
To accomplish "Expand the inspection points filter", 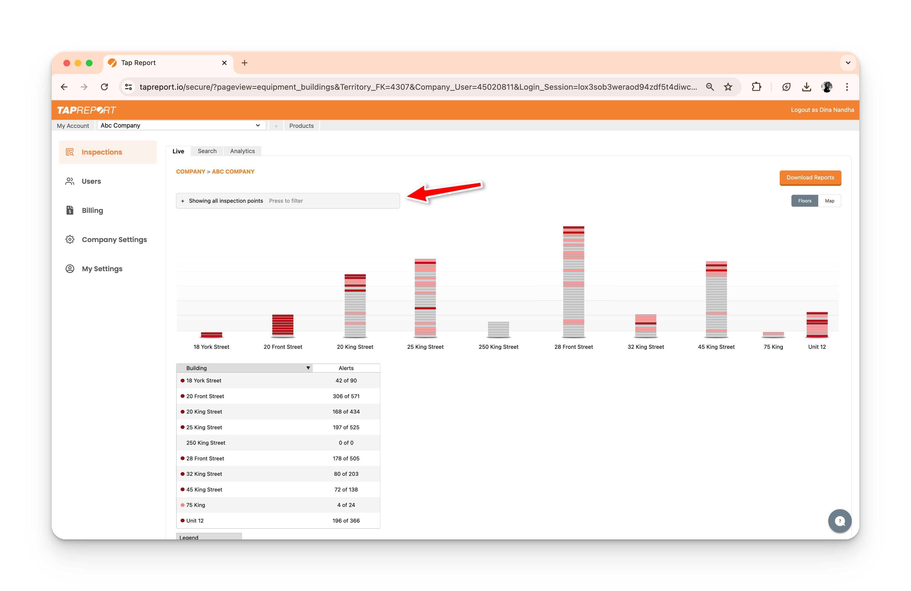I will pyautogui.click(x=287, y=201).
